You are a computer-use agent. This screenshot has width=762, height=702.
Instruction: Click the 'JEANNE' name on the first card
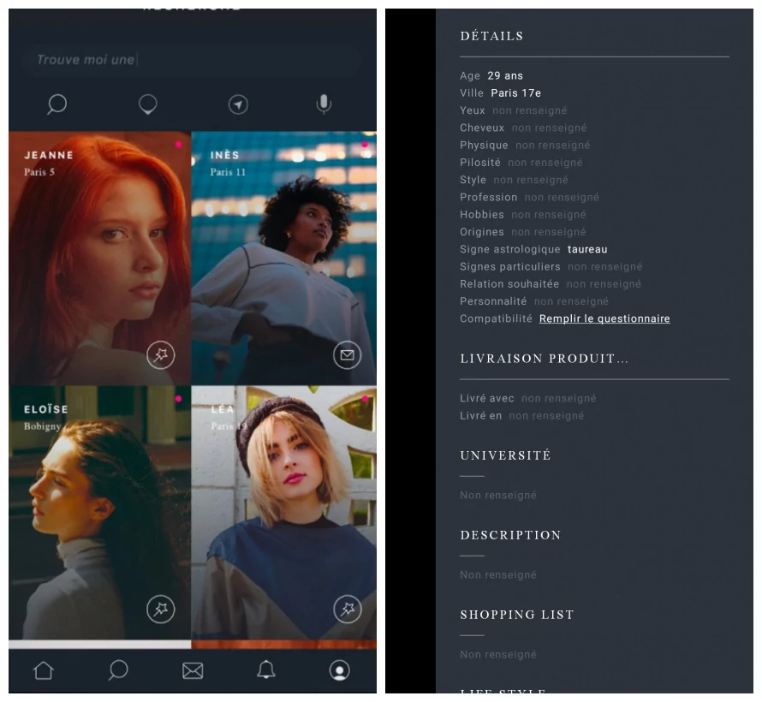49,155
